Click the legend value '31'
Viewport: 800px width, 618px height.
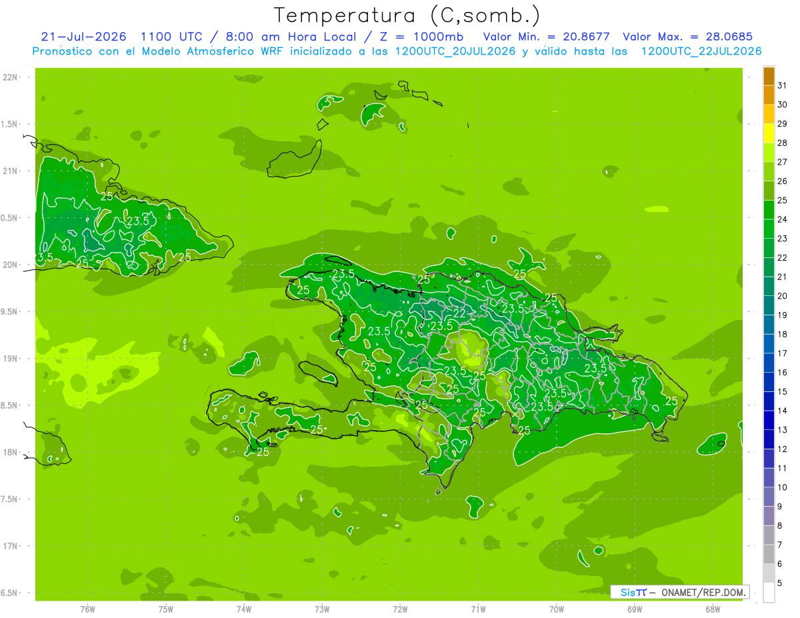(782, 85)
